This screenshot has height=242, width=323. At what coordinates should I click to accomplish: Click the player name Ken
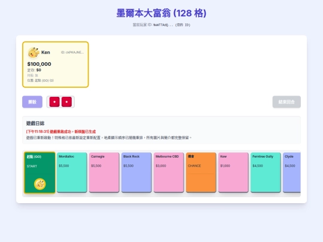45,53
